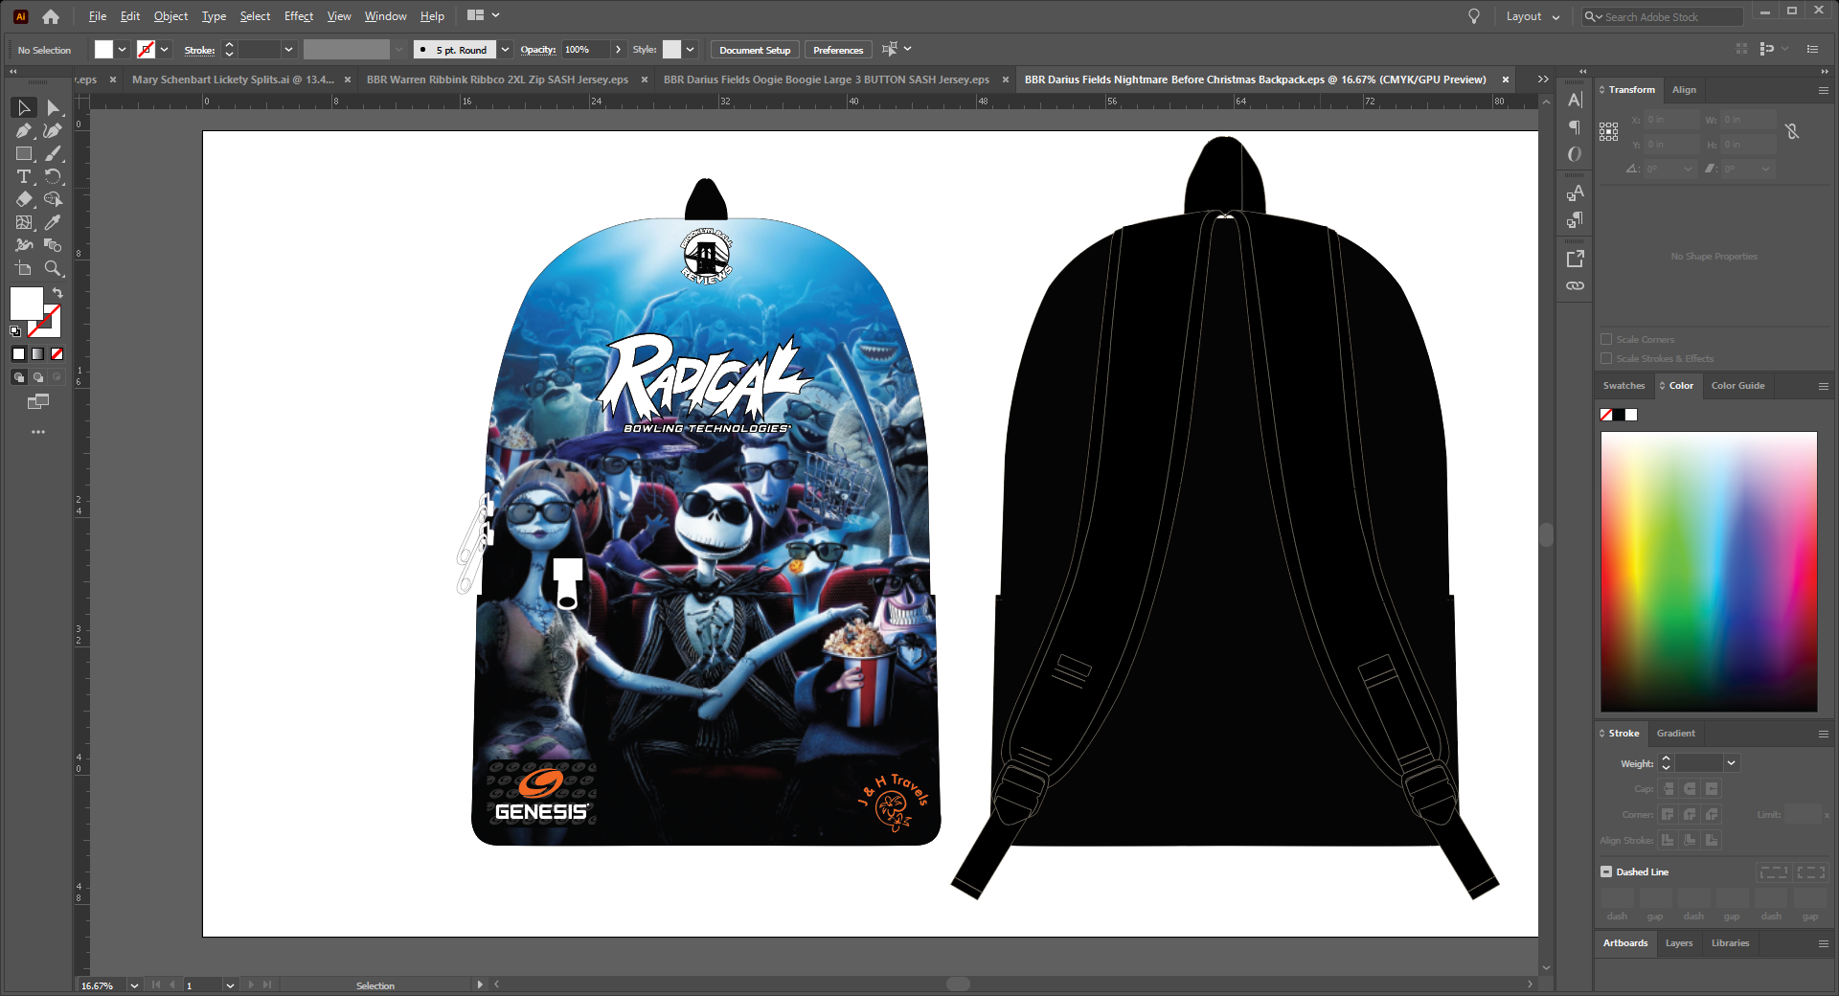Viewport: 1839px width, 996px height.
Task: Select the Symbol Sprayer tool
Action: [24, 245]
